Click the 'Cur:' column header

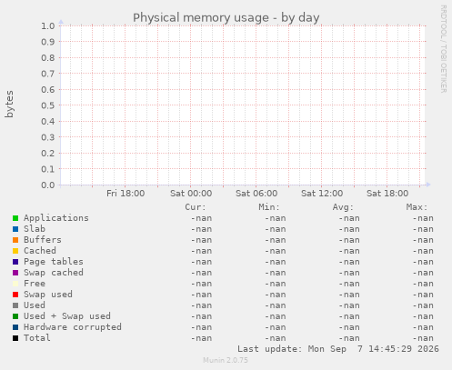point(196,207)
